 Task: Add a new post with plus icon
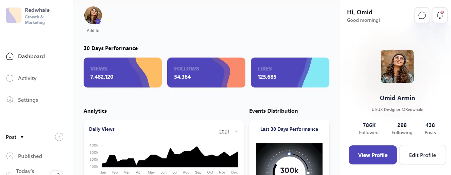point(59,137)
